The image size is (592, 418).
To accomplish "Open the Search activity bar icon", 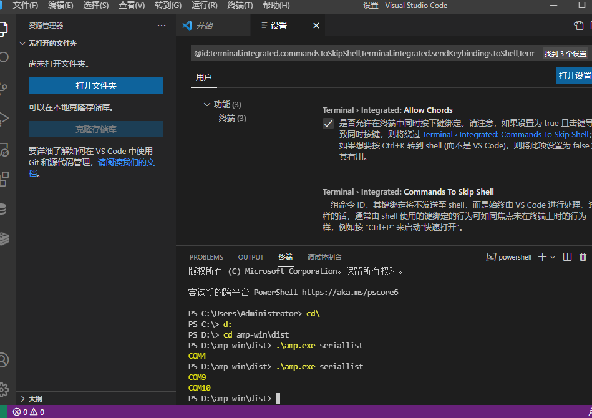I will click(x=3, y=57).
